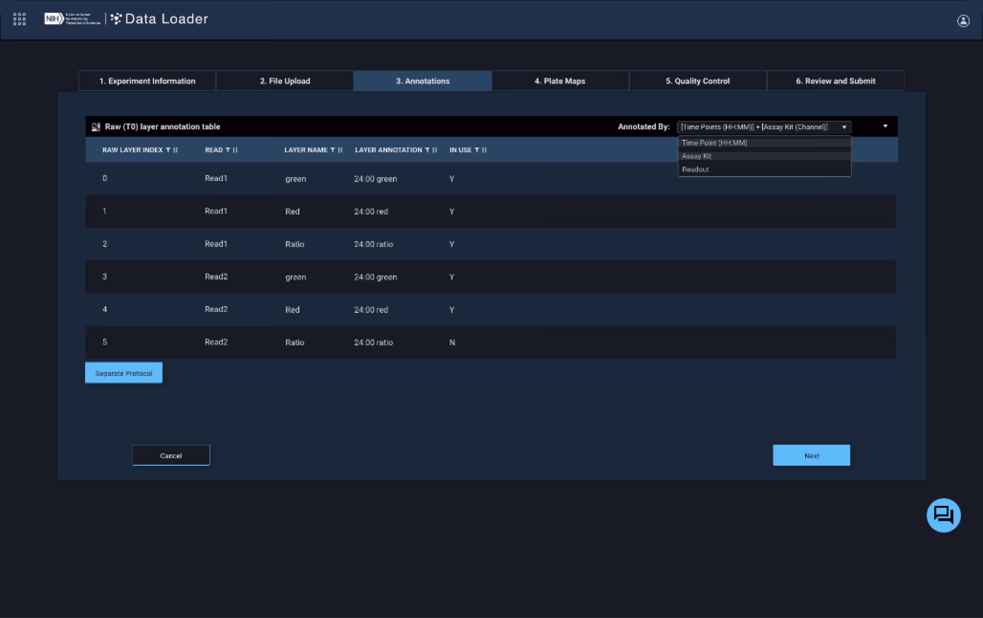Click the Cancel button
Image resolution: width=983 pixels, height=618 pixels.
[171, 455]
